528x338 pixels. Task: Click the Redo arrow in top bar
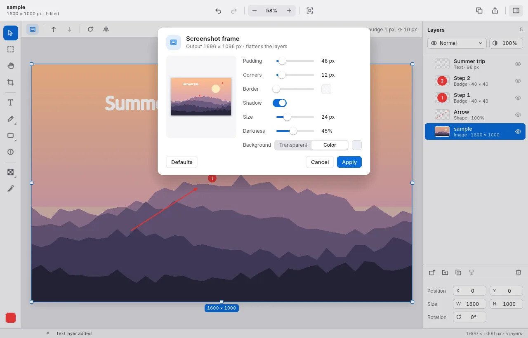tap(234, 11)
